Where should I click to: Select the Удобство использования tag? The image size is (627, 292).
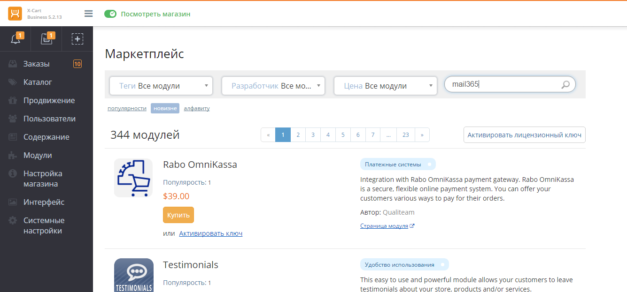(x=404, y=265)
